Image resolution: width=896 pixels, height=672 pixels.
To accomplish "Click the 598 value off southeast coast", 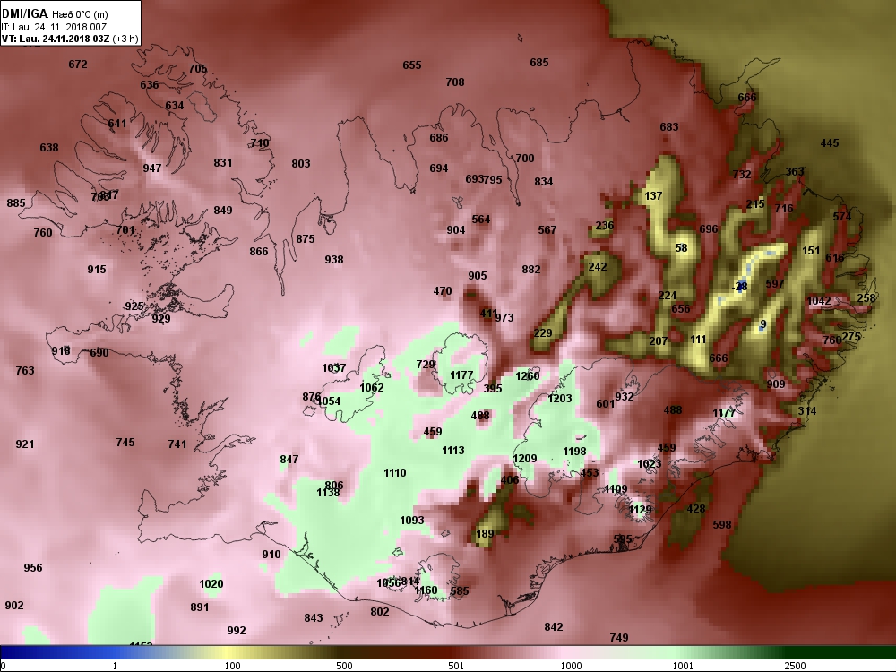I will tap(721, 524).
